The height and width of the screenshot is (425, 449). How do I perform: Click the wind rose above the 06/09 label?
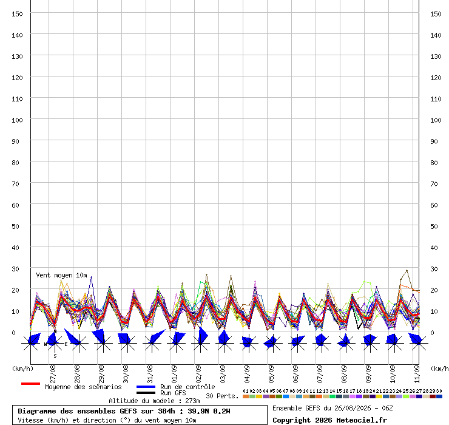click(297, 343)
